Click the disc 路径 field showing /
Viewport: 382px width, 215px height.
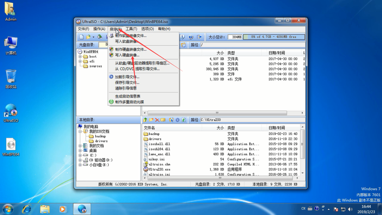pos(252,45)
